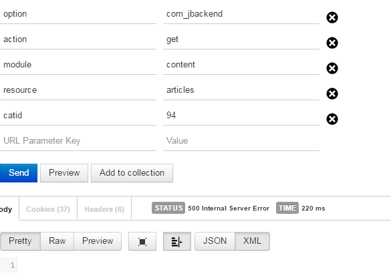Click Preview button next to Send
The width and height of the screenshot is (391, 280).
[x=64, y=173]
